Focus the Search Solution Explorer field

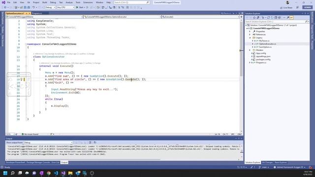tap(277, 22)
